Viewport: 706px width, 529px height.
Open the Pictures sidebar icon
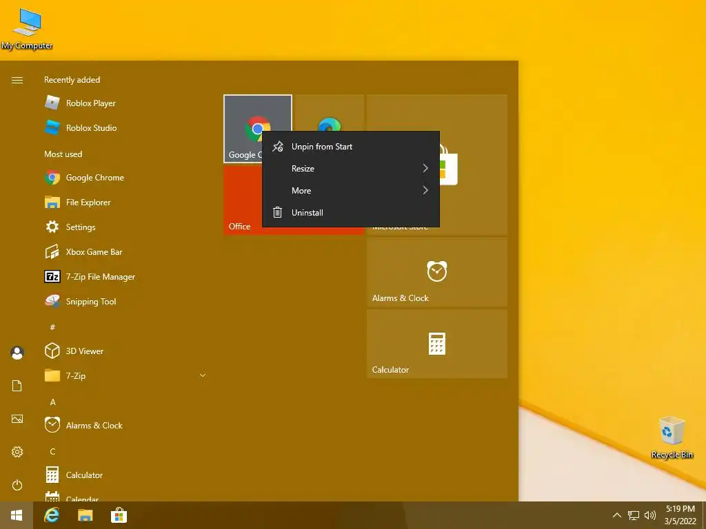(x=17, y=419)
